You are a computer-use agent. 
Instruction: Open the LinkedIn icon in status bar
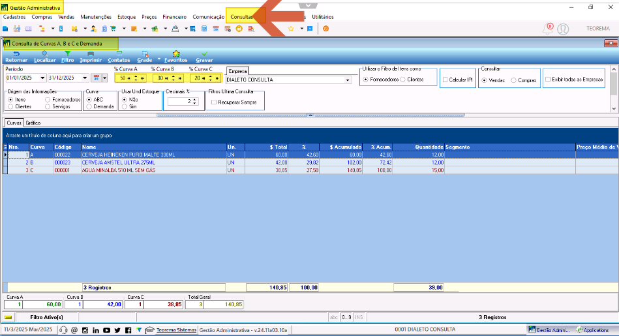pyautogui.click(x=95, y=330)
